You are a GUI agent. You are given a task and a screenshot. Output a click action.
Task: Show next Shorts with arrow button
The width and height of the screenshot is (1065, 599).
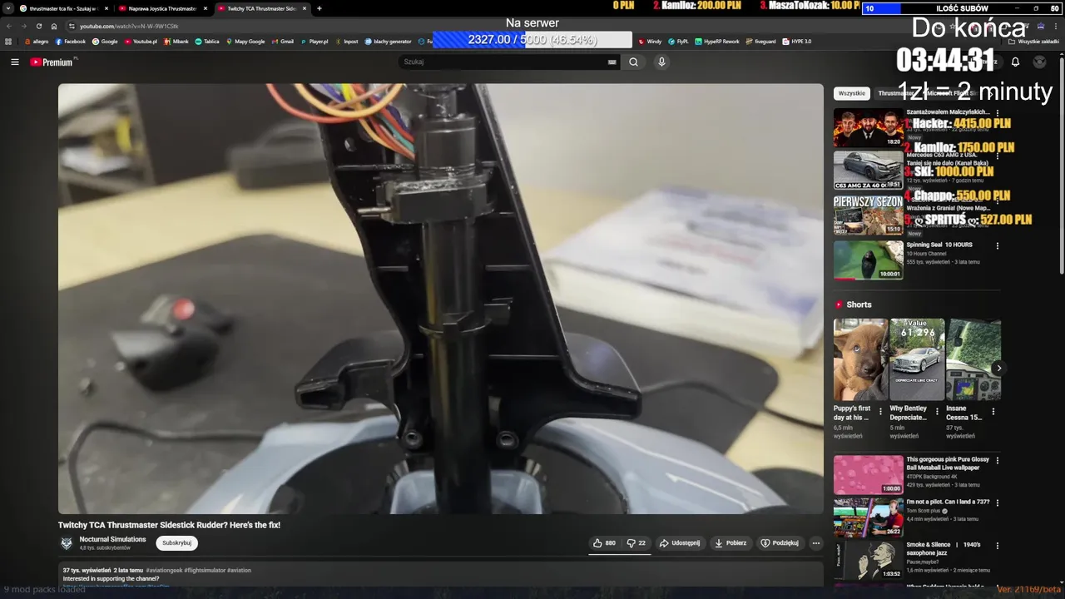[x=998, y=368]
